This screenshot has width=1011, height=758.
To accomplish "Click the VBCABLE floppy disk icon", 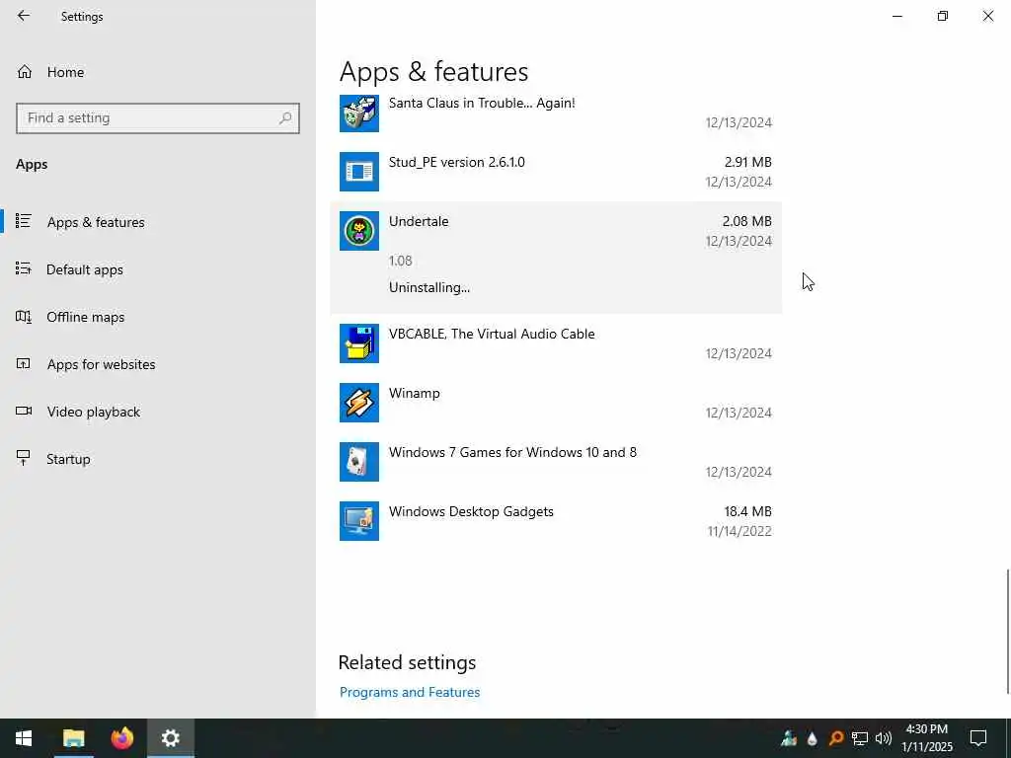I will 359,343.
